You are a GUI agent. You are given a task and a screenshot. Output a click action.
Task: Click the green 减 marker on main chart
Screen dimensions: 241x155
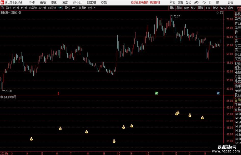pyautogui.click(x=157, y=93)
